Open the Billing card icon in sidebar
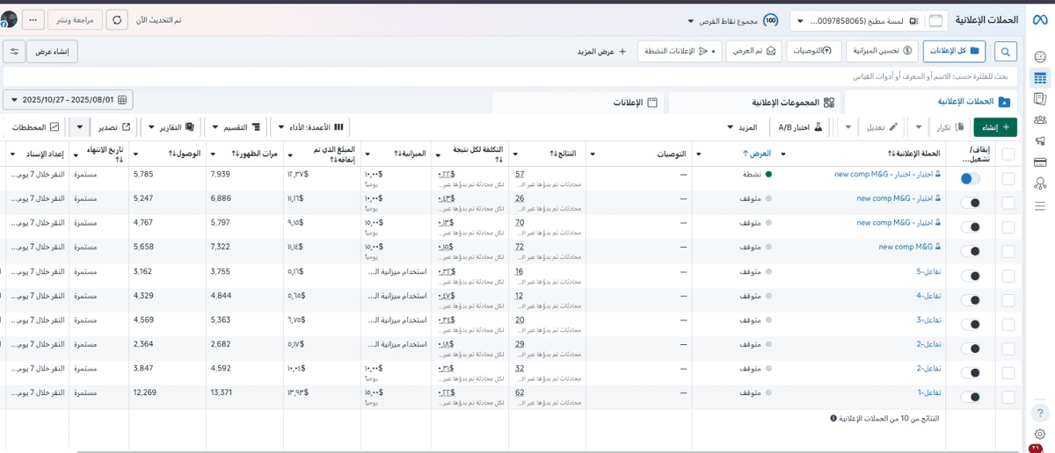Viewport: 1055px width, 453px height. tap(1040, 162)
